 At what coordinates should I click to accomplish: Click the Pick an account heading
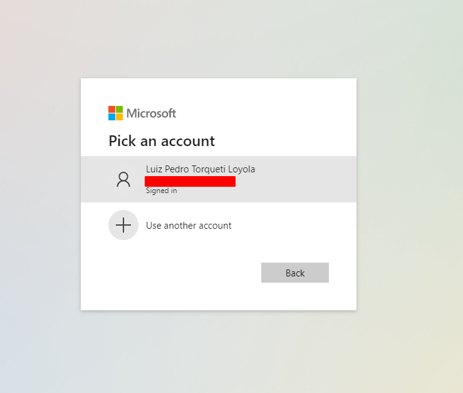tap(162, 141)
